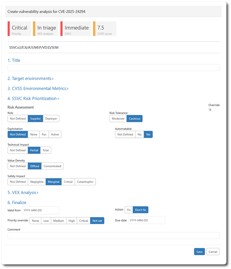Image resolution: width=231 pixels, height=269 pixels.
Task: Set Role to Not Defined
Action: pos(18,119)
